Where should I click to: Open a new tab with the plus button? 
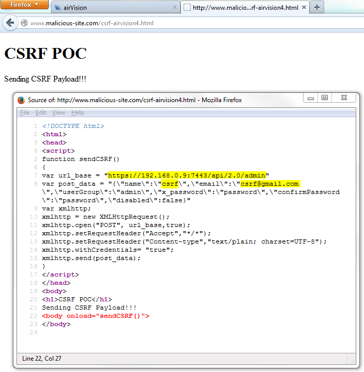[317, 7]
